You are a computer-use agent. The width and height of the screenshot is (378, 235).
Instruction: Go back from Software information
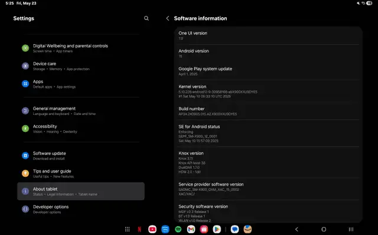168,18
